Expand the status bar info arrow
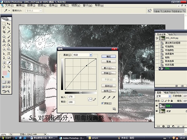 click(x=45, y=134)
